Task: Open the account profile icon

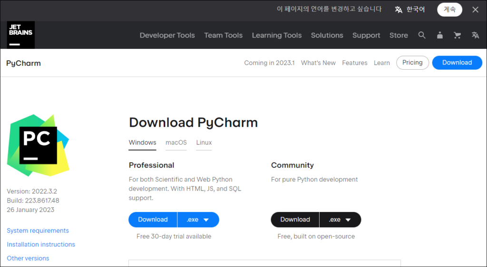Action: tap(440, 35)
